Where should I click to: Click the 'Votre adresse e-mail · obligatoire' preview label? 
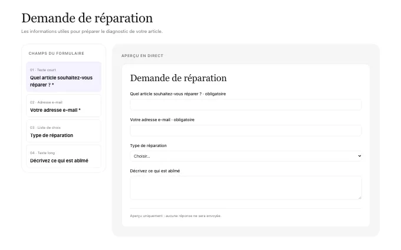click(x=162, y=119)
